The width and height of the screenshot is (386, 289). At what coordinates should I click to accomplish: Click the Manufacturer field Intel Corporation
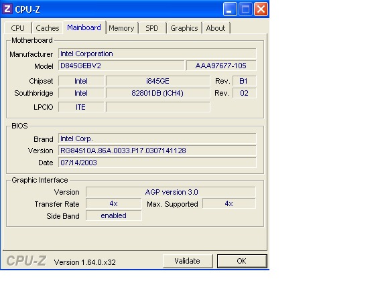pos(157,54)
